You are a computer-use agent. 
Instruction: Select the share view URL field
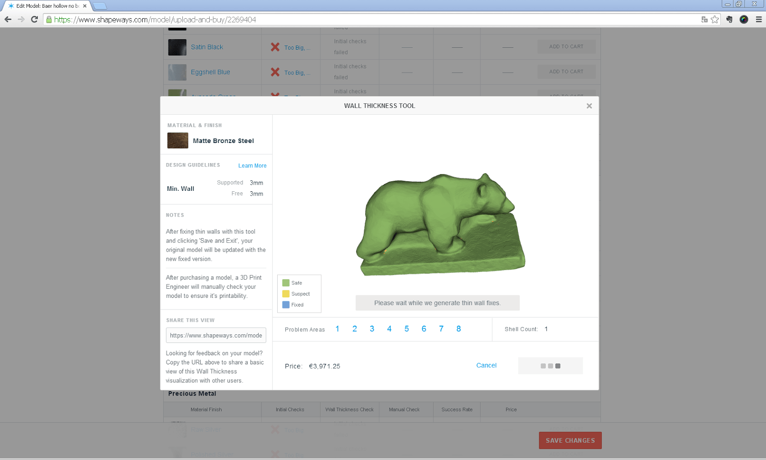coord(215,335)
